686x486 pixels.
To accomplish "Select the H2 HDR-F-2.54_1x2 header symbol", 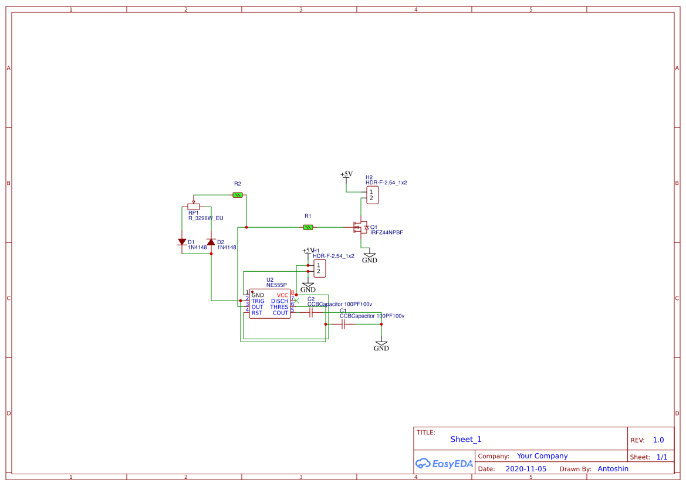I will (372, 195).
